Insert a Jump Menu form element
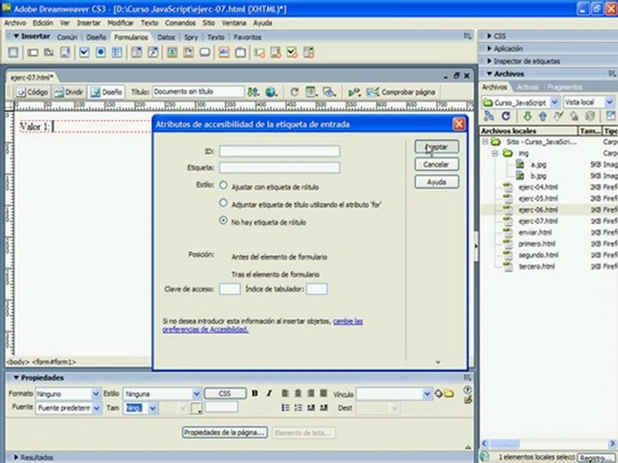Image resolution: width=618 pixels, height=463 pixels. pyautogui.click(x=153, y=52)
